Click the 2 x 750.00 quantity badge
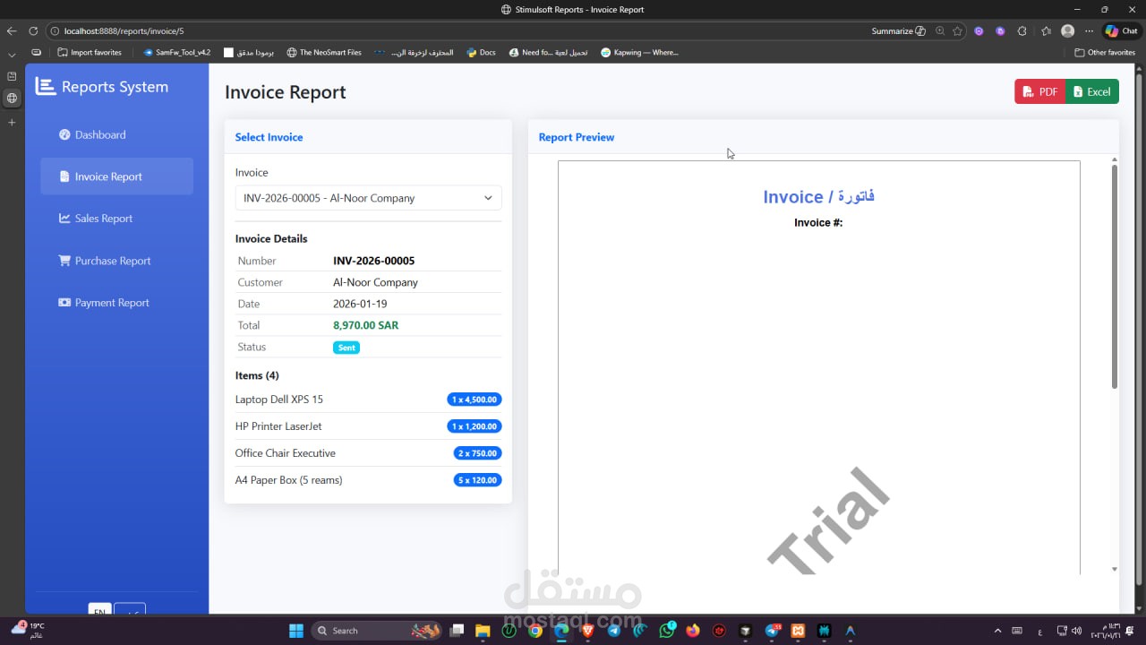This screenshot has height=645, width=1146. (477, 453)
